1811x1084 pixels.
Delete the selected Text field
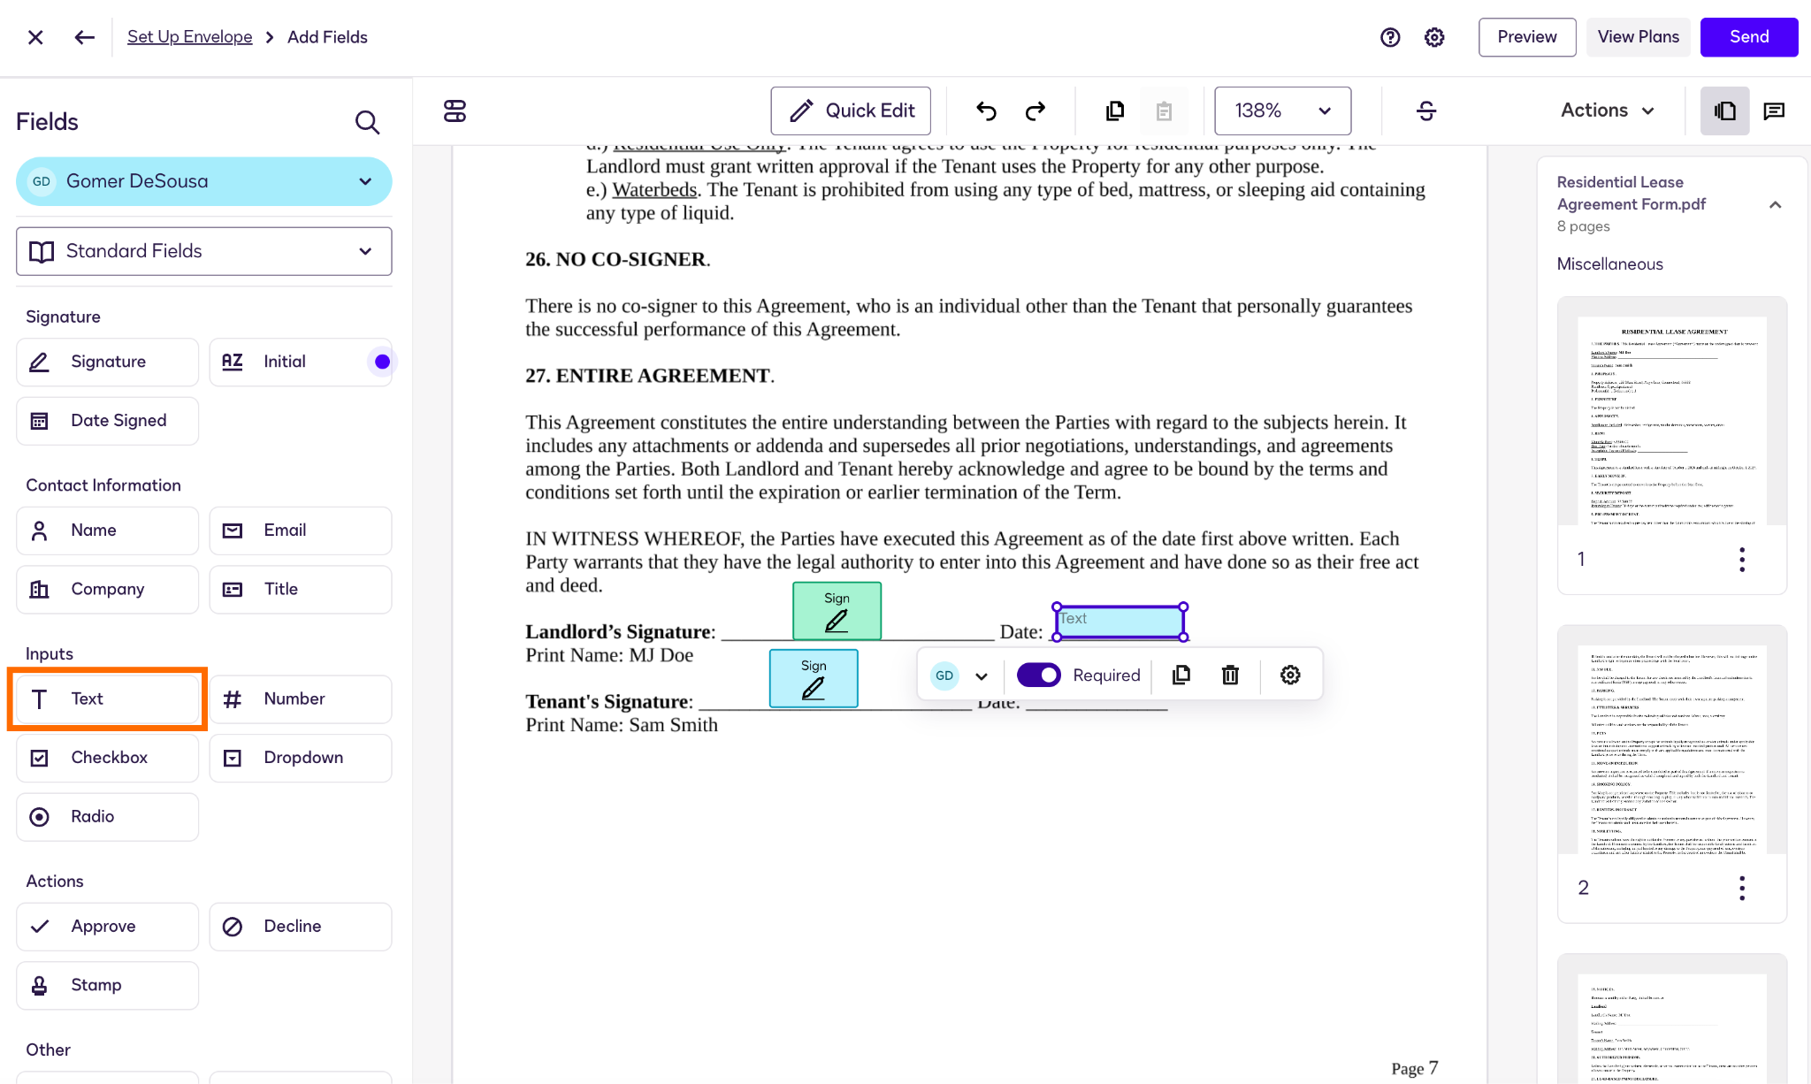click(x=1230, y=676)
